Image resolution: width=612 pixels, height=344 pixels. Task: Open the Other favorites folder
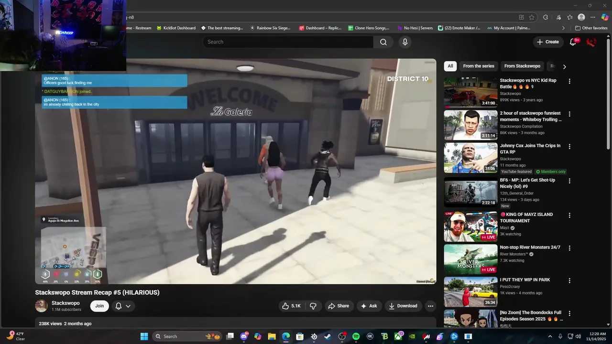591,28
